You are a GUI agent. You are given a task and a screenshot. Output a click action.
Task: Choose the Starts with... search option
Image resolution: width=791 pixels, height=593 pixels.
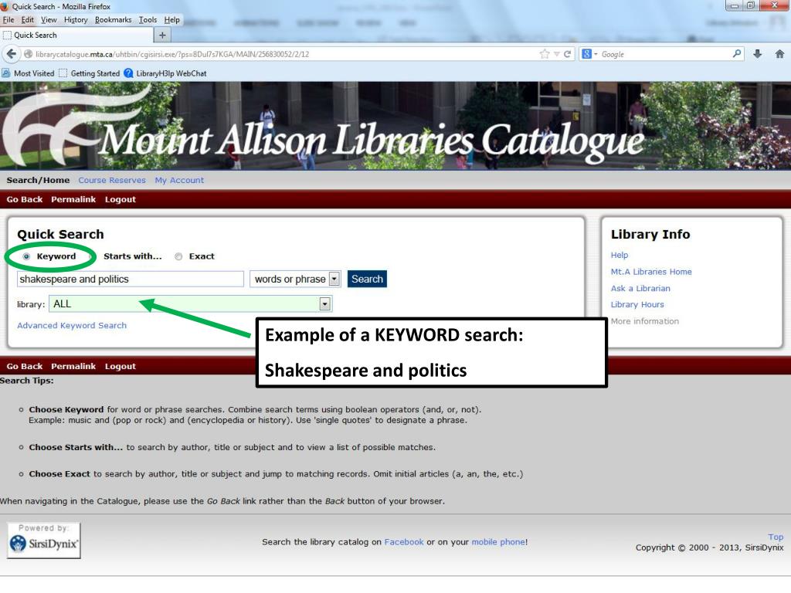(133, 256)
